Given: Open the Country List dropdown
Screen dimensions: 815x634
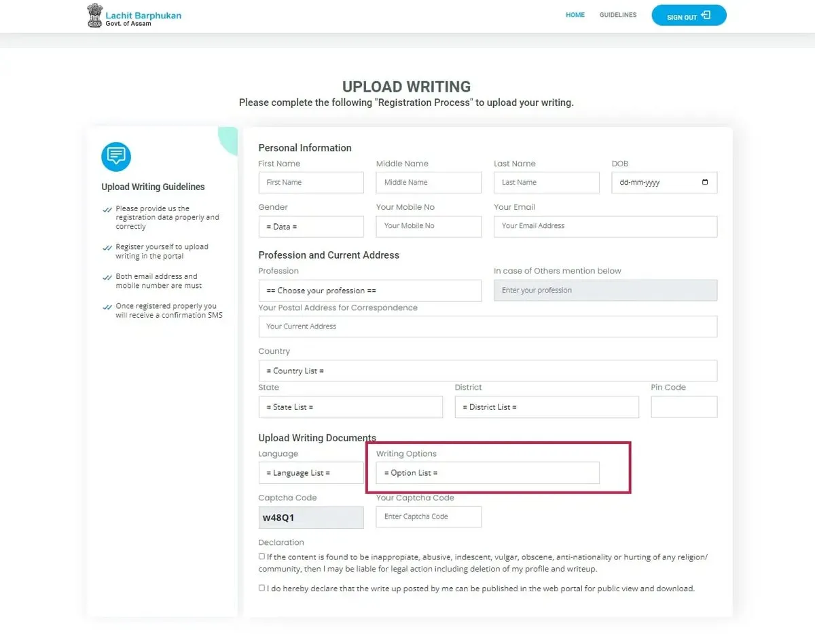Looking at the screenshot, I should 488,371.
